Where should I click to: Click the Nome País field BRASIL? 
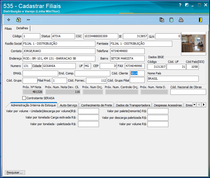tap(173, 79)
